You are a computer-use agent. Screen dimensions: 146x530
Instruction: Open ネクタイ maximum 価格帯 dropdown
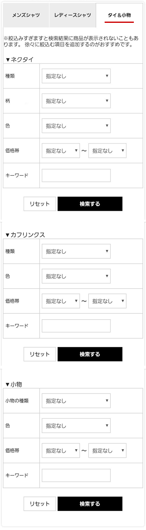(x=107, y=150)
